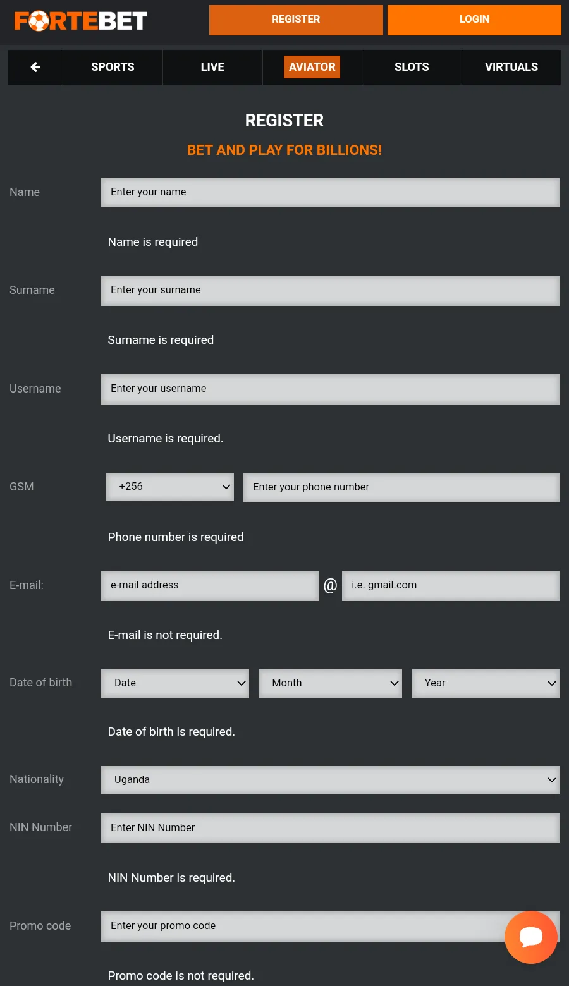Open the Date dropdown for date of birth
The height and width of the screenshot is (986, 569).
click(x=174, y=683)
